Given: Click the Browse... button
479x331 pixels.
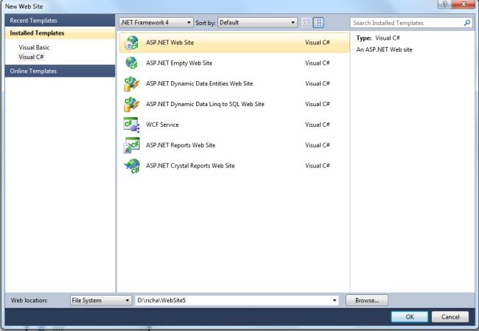Looking at the screenshot, I should 367,301.
